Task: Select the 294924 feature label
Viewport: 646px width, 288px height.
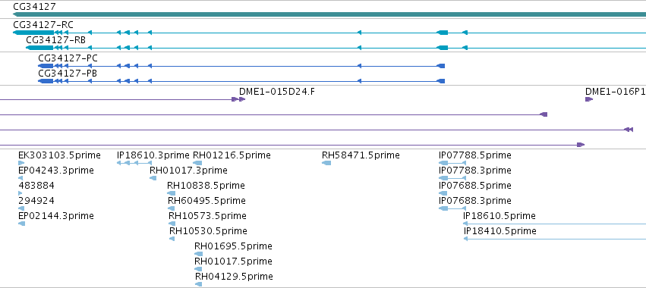Action: pyautogui.click(x=36, y=201)
